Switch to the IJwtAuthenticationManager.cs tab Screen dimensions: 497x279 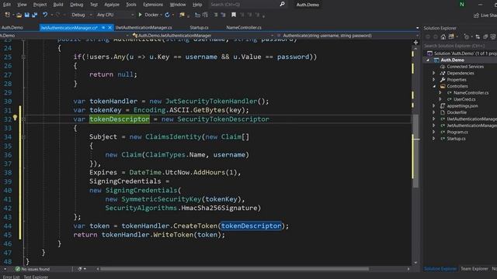point(144,28)
